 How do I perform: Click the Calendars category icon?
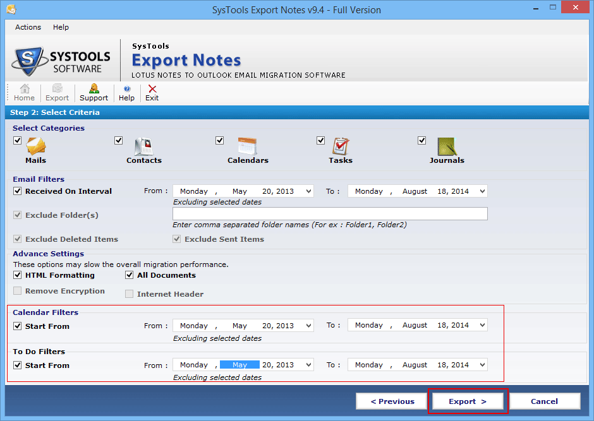[247, 146]
